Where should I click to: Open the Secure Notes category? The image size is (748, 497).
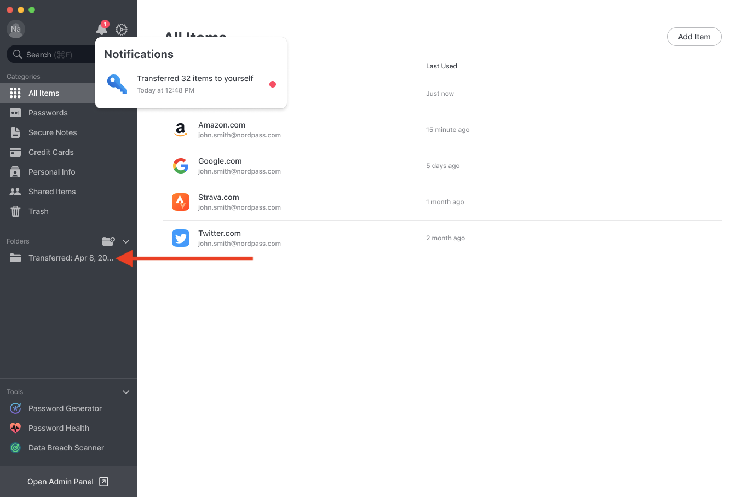coord(68,132)
